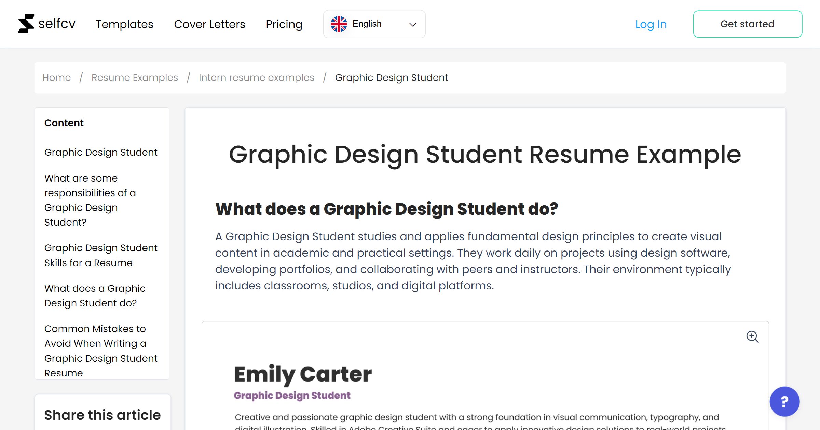Click the Get started button

(x=748, y=24)
